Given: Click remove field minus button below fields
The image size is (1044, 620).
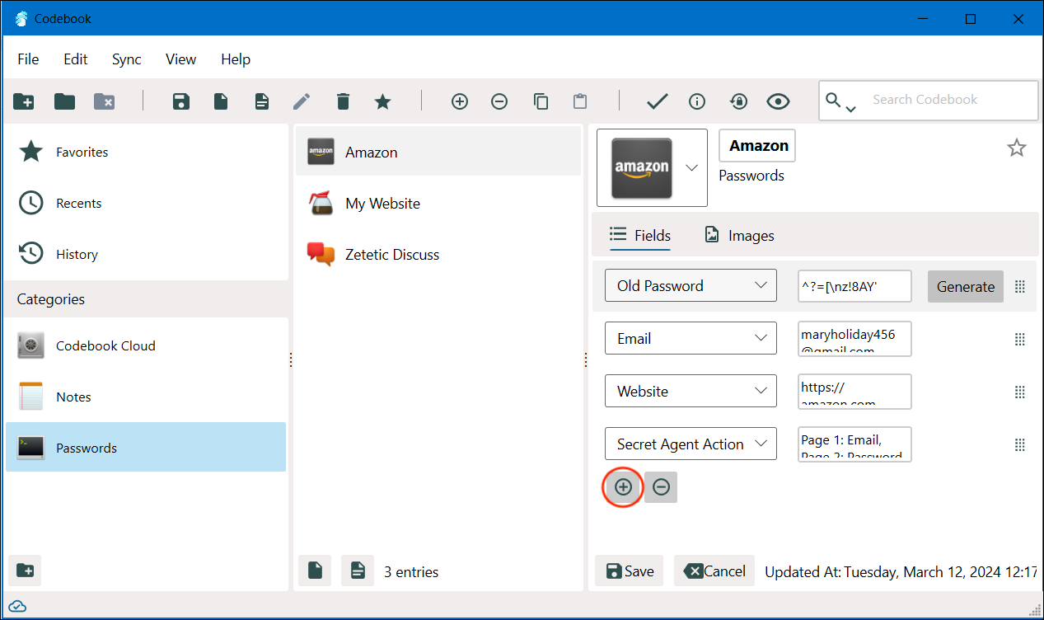Looking at the screenshot, I should point(661,487).
